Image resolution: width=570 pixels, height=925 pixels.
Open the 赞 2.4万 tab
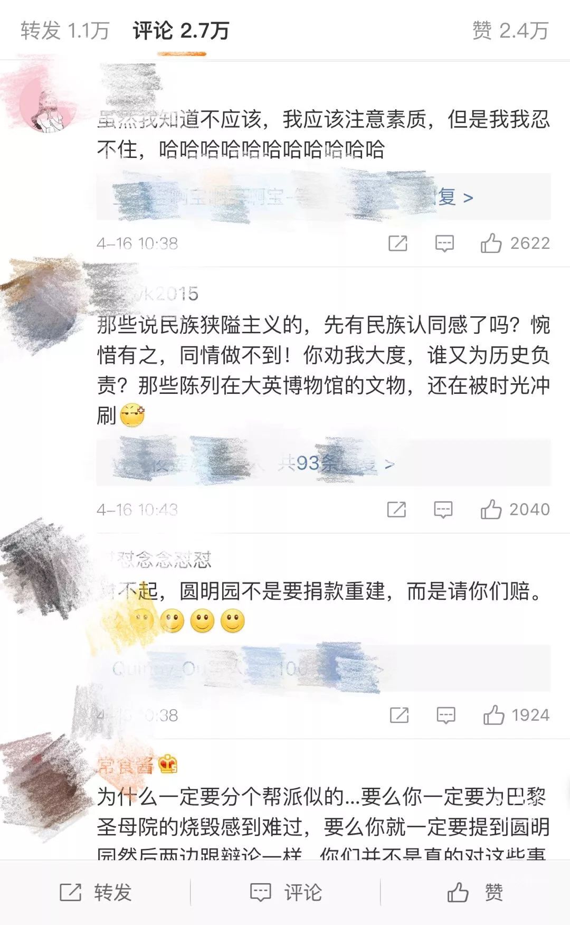coord(510,31)
